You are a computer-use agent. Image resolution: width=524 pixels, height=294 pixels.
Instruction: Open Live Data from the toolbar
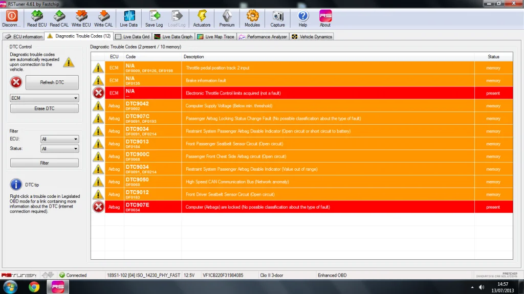pyautogui.click(x=128, y=18)
